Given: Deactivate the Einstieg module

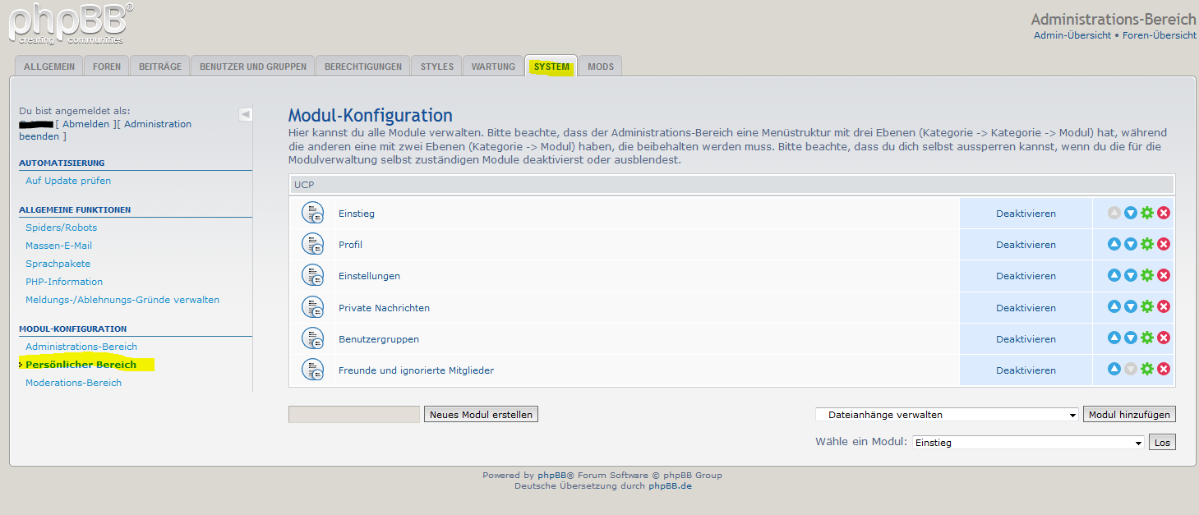Looking at the screenshot, I should (x=1026, y=214).
